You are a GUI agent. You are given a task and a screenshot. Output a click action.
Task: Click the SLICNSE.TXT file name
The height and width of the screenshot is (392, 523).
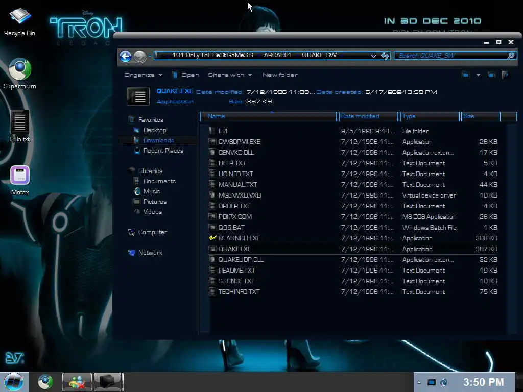[236, 281]
